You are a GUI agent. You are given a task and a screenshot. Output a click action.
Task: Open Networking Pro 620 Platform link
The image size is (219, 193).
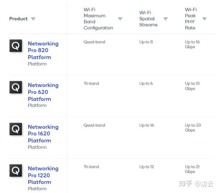43,92
